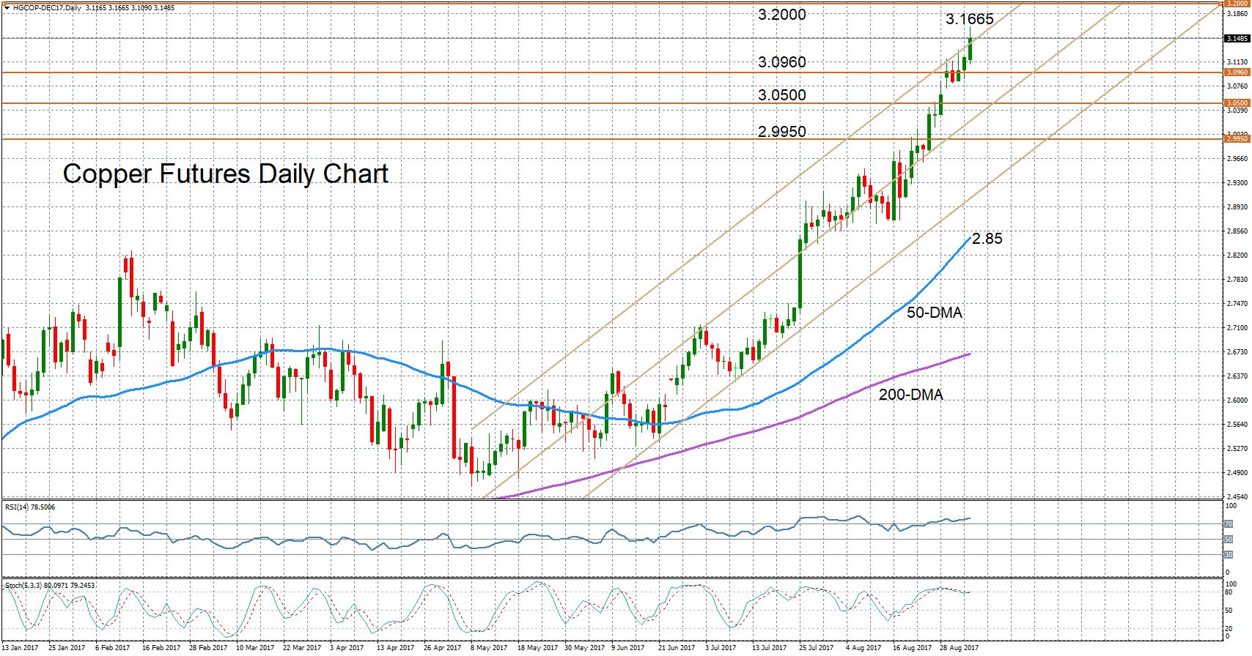Click the 13 Jan 2017 date label

[x=20, y=647]
